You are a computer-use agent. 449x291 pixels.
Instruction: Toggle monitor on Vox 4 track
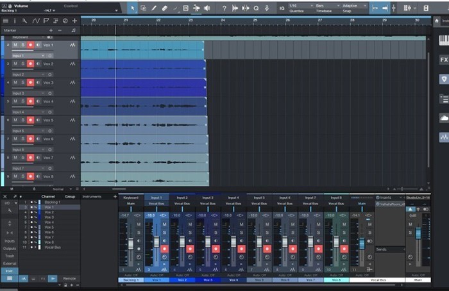click(38, 101)
